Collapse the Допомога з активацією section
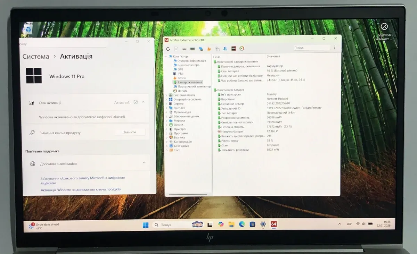 click(144, 163)
